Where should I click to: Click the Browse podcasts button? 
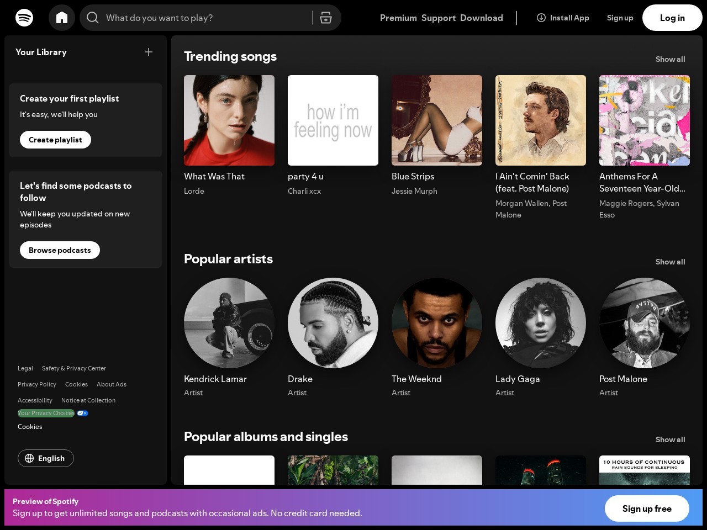tap(60, 250)
